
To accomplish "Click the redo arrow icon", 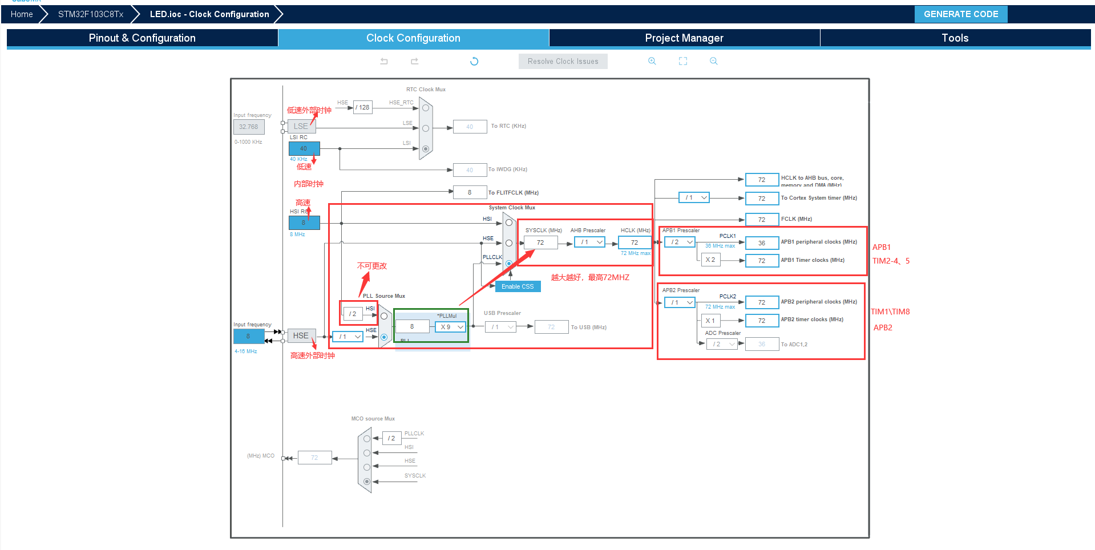I will pyautogui.click(x=415, y=61).
